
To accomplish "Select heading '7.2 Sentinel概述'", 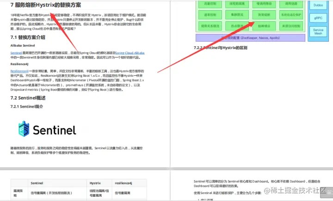I will point(28,98).
